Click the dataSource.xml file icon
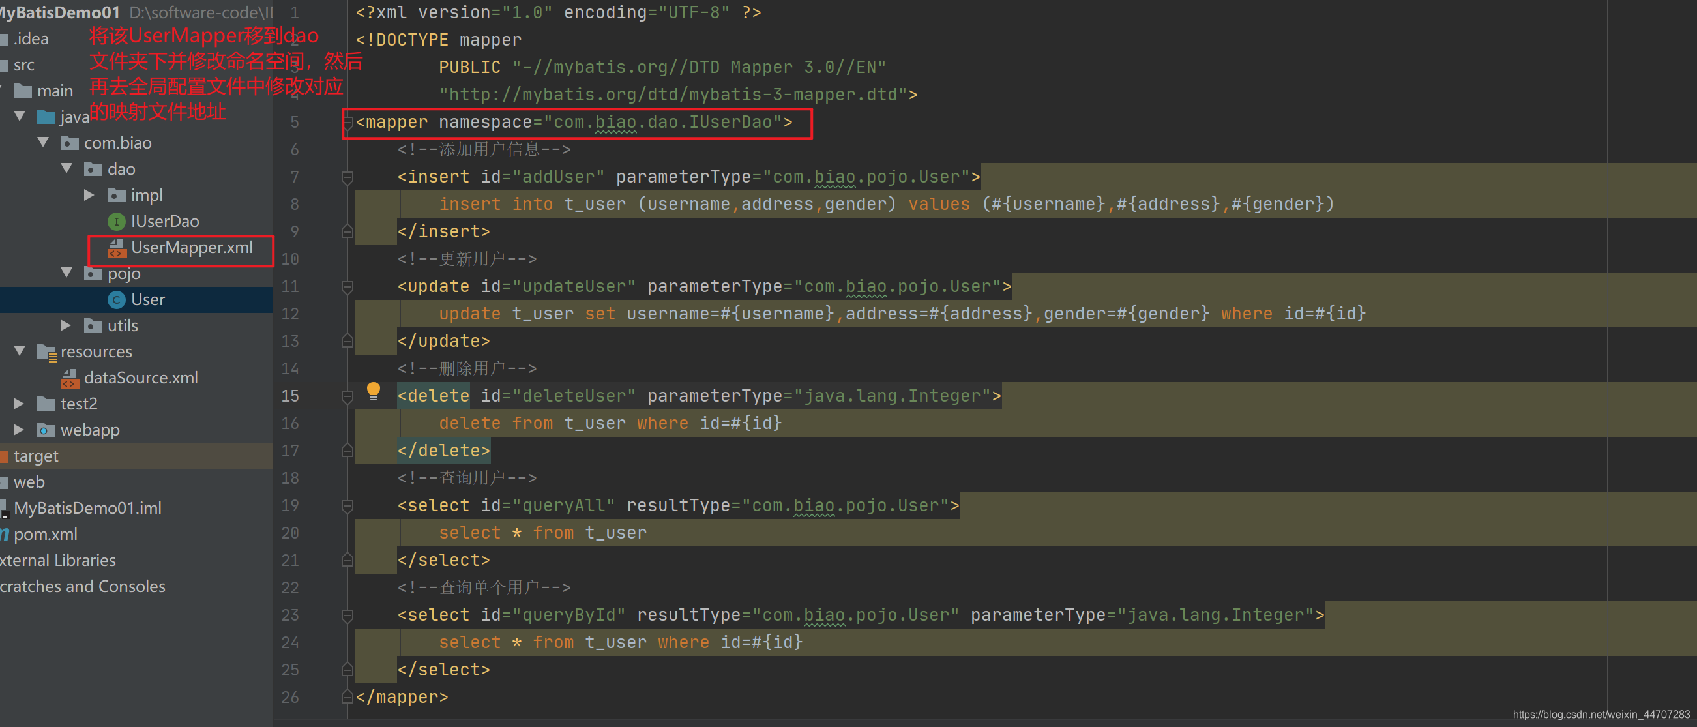The height and width of the screenshot is (727, 1697). tap(70, 378)
